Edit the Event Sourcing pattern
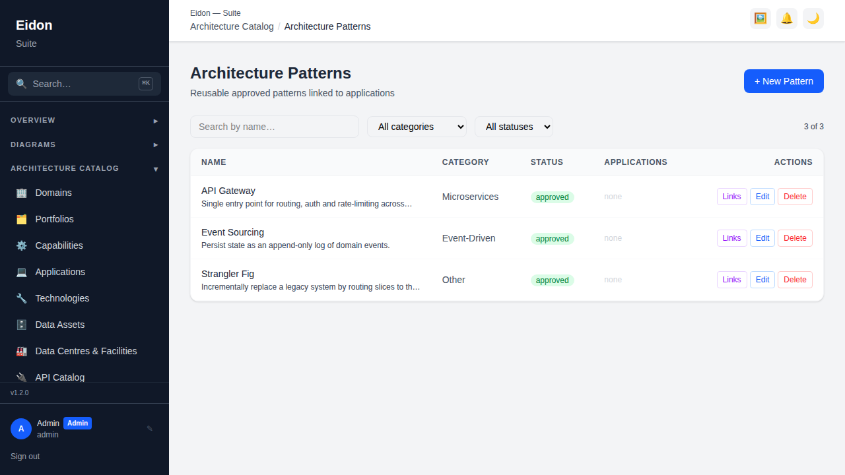This screenshot has height=475, width=845. (x=762, y=238)
